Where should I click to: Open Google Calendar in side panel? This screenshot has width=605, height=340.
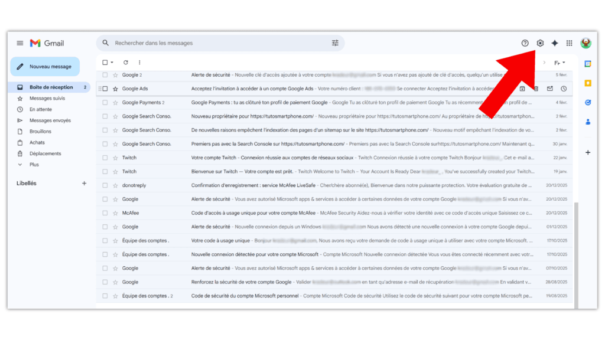click(588, 64)
